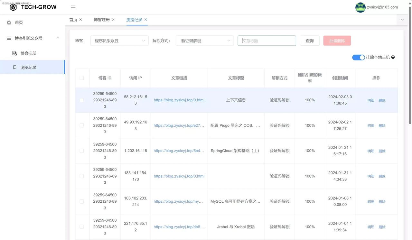Select the 浏览记录 tab
The image size is (412, 240).
134,20
